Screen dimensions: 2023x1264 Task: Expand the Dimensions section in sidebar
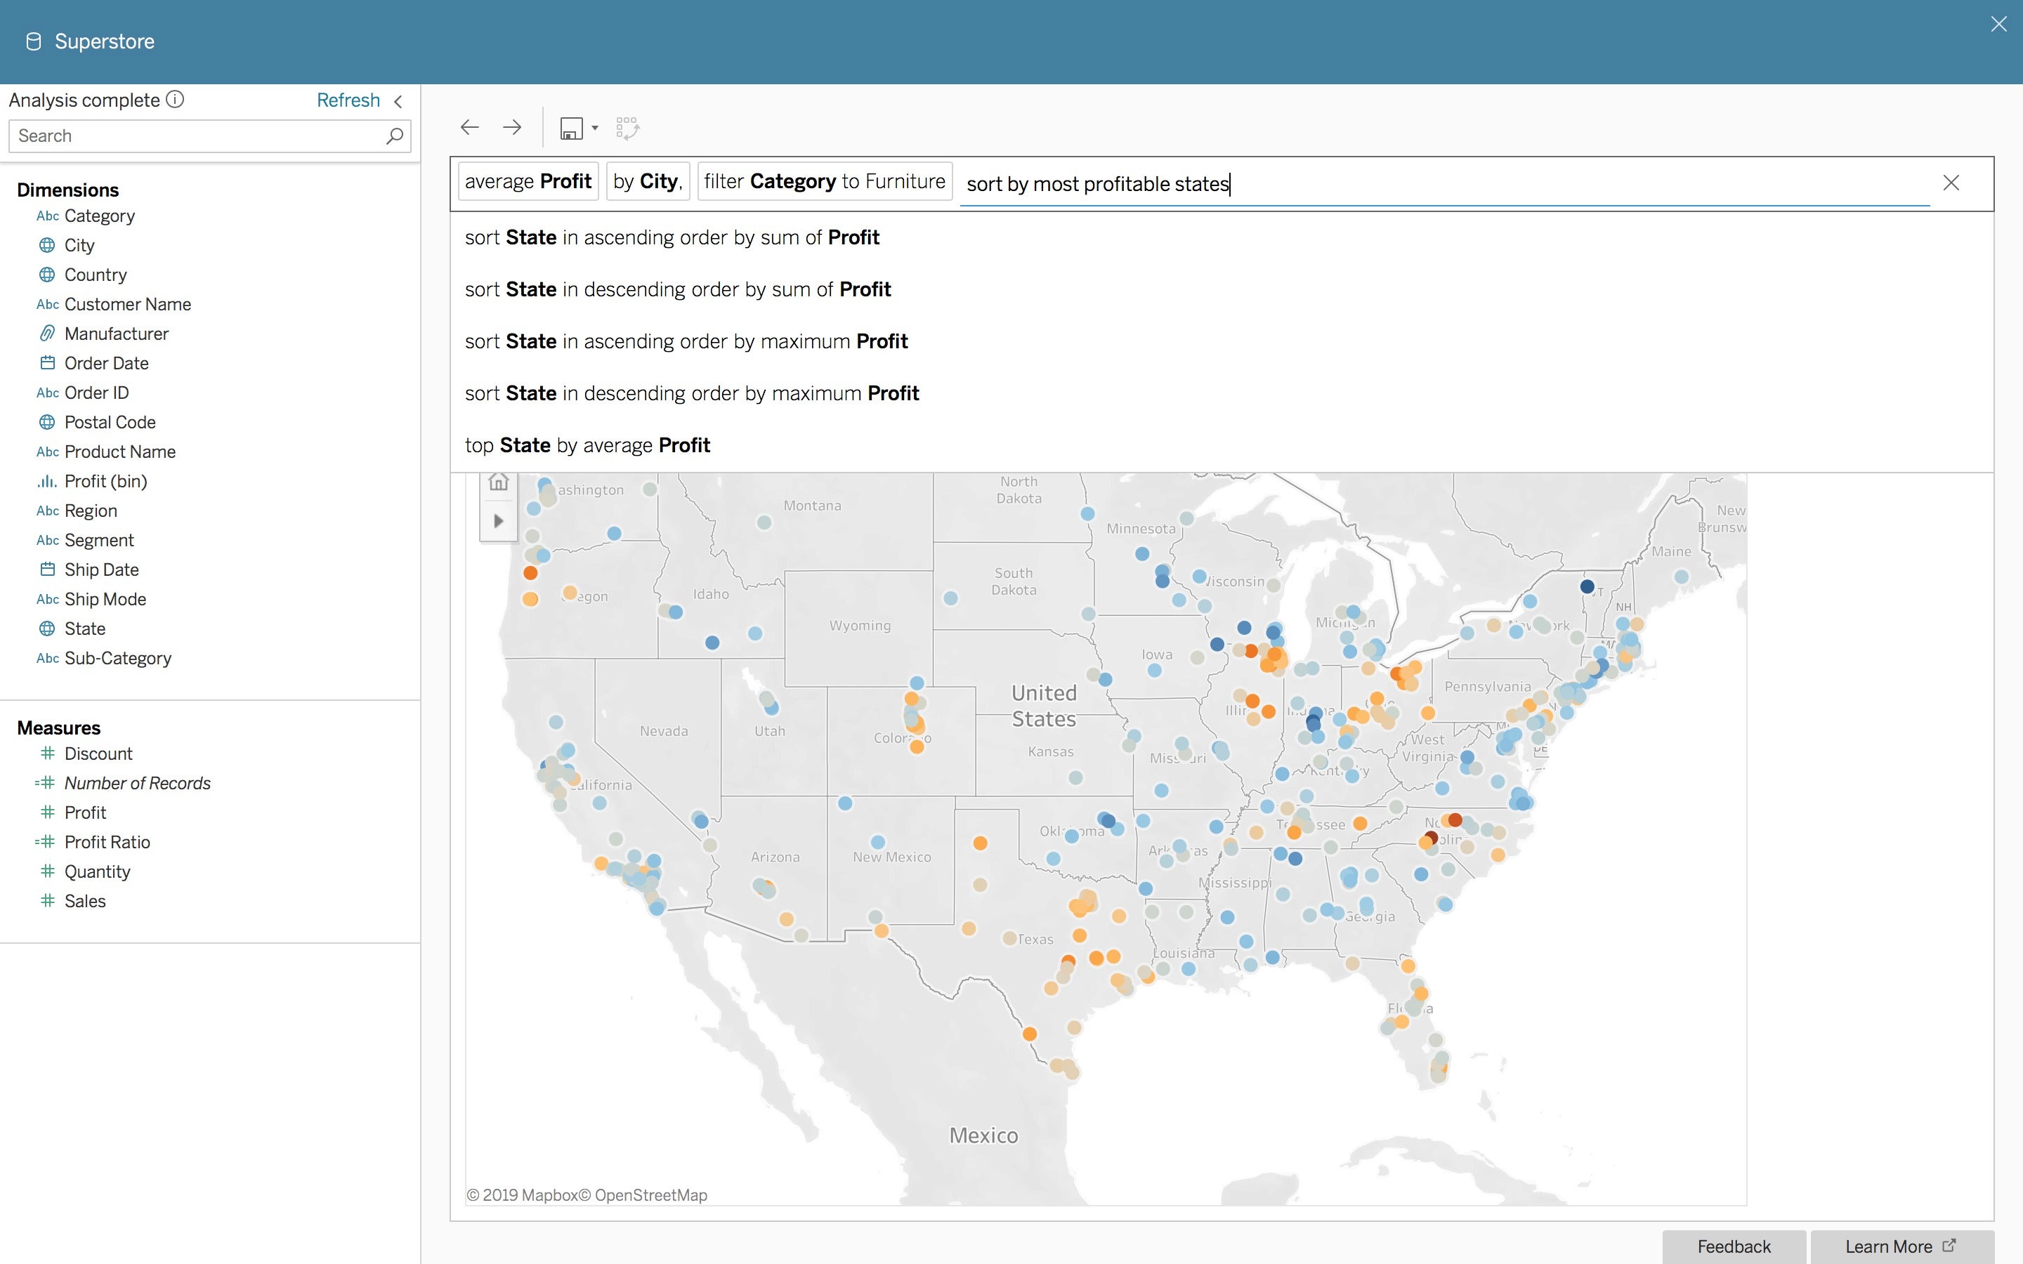pos(67,190)
